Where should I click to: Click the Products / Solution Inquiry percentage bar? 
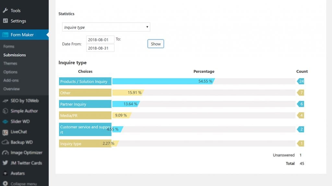click(x=163, y=81)
